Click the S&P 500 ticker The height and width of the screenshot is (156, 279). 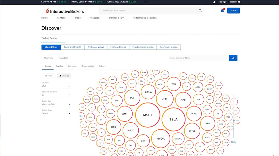[x=54, y=2]
